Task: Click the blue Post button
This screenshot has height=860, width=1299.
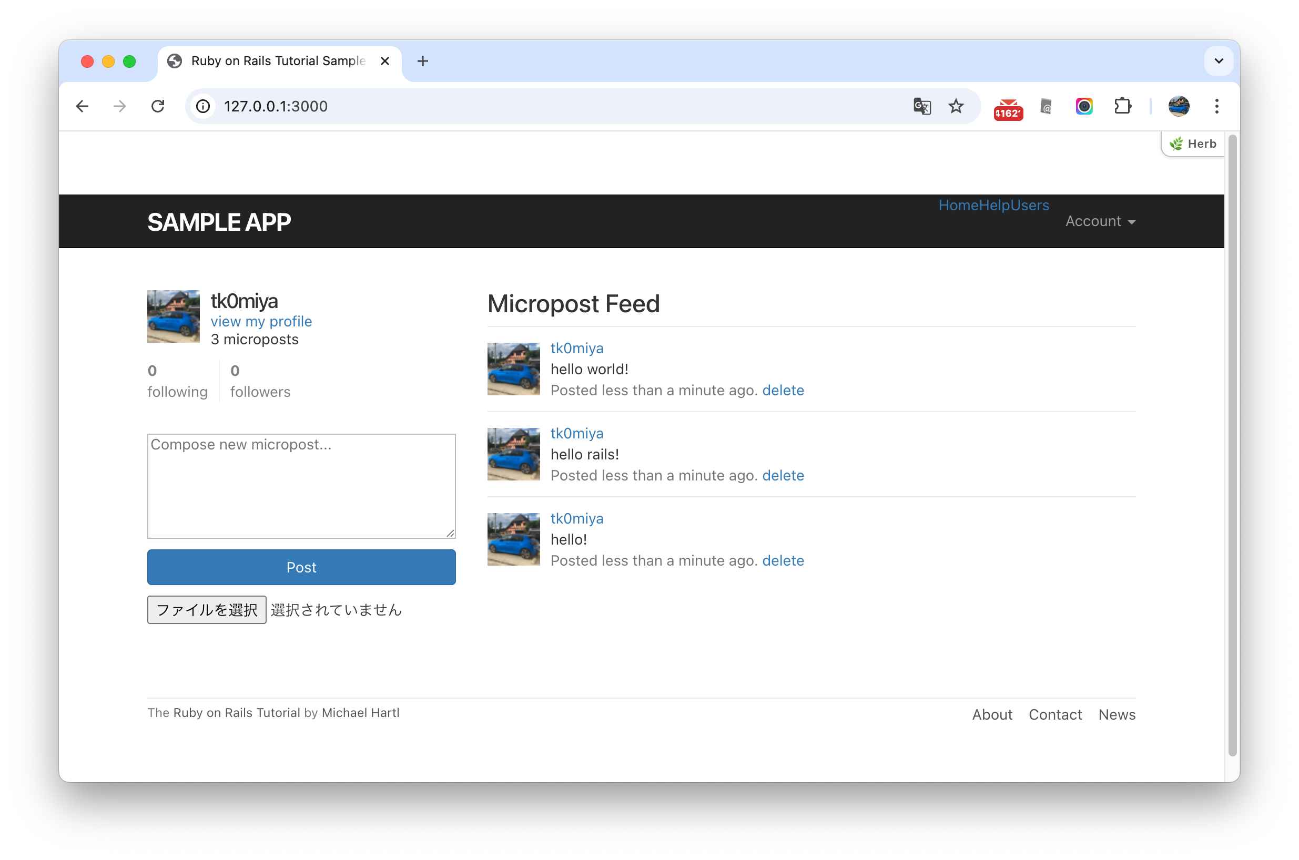Action: [301, 567]
